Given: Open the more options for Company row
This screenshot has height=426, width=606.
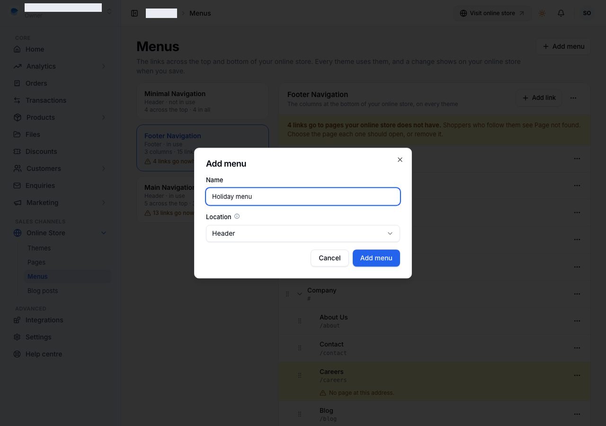Looking at the screenshot, I should [x=577, y=294].
